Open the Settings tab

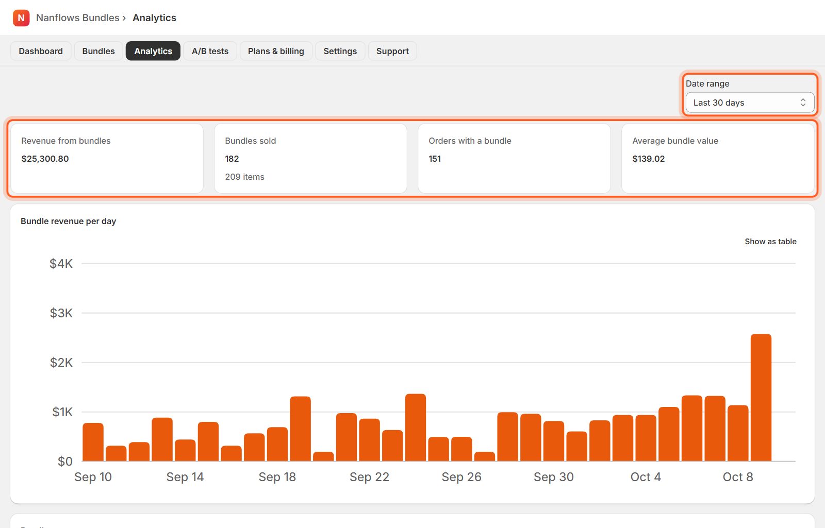click(x=340, y=51)
